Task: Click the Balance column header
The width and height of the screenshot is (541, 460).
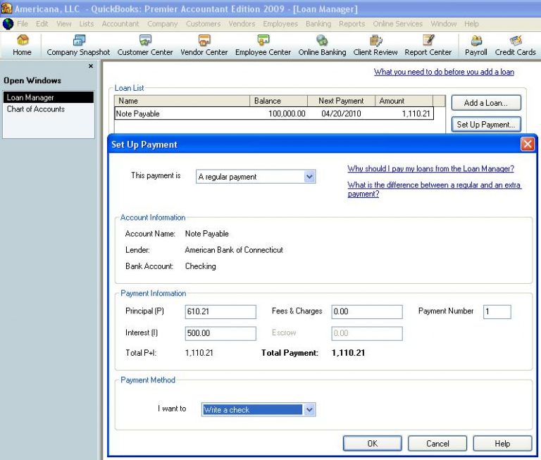Action: [278, 101]
